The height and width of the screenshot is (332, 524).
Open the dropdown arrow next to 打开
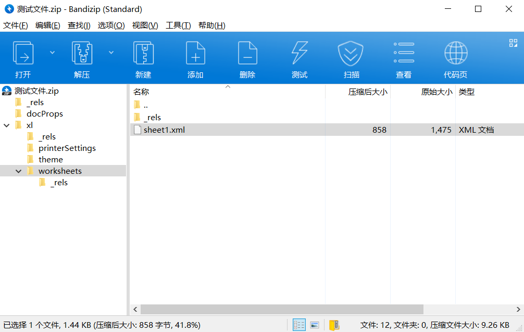coord(52,52)
